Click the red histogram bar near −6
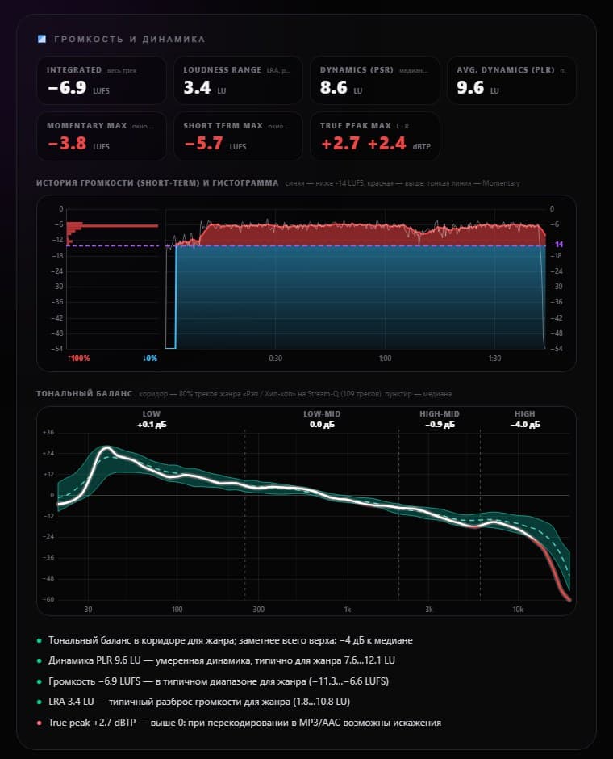This screenshot has height=759, width=613. (112, 225)
